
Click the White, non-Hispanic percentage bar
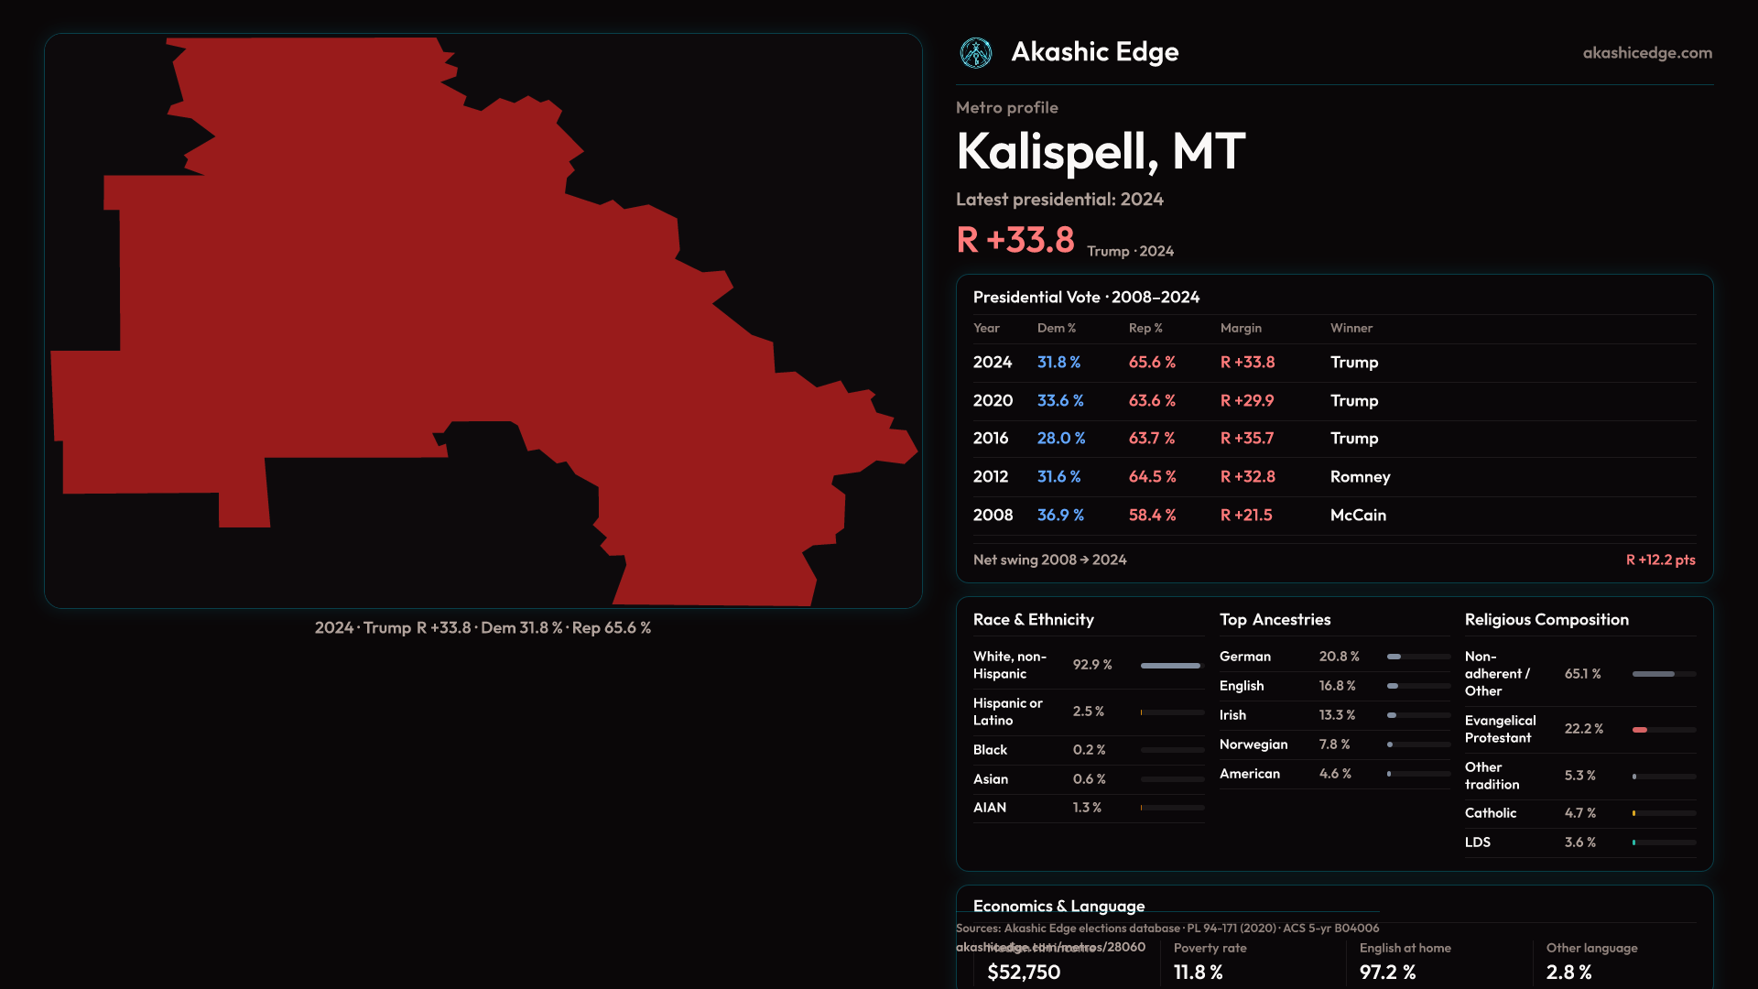click(x=1171, y=666)
